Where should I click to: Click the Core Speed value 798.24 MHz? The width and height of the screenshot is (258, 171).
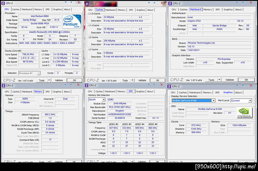pyautogui.click(x=28, y=54)
